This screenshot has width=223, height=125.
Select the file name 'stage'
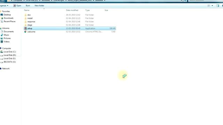point(30,25)
